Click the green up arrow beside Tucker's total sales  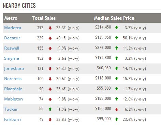[50, 109]
